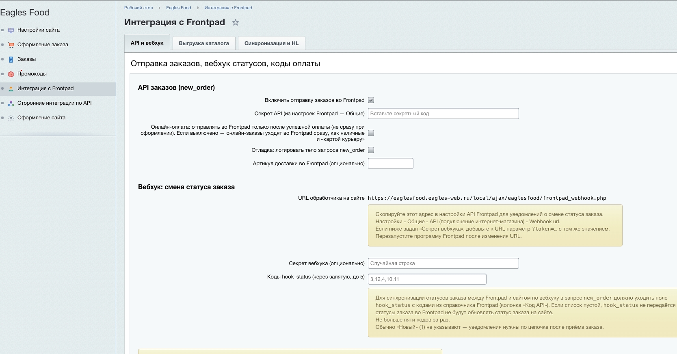Focus the Секрет API input field
Screen dimensions: 677x354
tap(443, 114)
